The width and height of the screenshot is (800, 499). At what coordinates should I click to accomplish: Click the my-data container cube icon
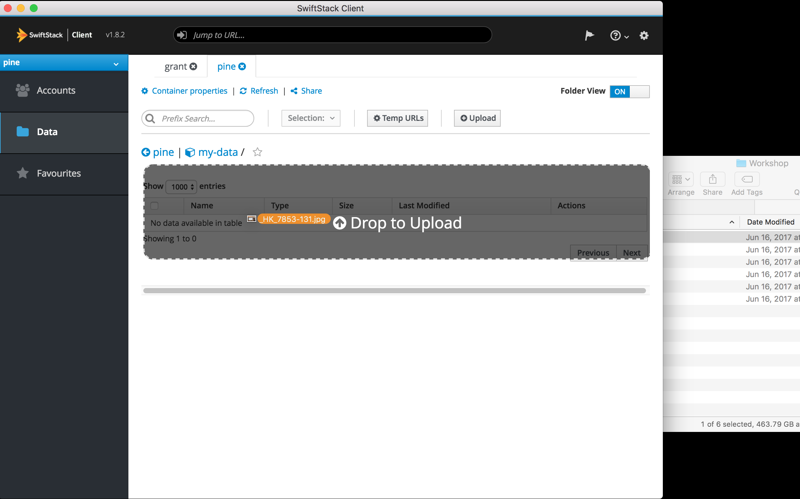point(190,153)
